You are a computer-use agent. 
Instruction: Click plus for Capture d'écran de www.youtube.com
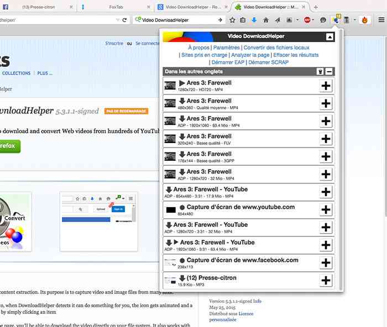[326, 209]
